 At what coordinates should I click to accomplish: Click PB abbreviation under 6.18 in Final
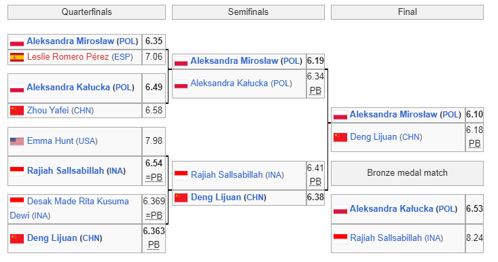pyautogui.click(x=474, y=144)
